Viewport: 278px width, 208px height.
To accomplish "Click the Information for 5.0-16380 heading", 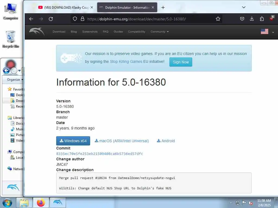I will pyautogui.click(x=111, y=82).
